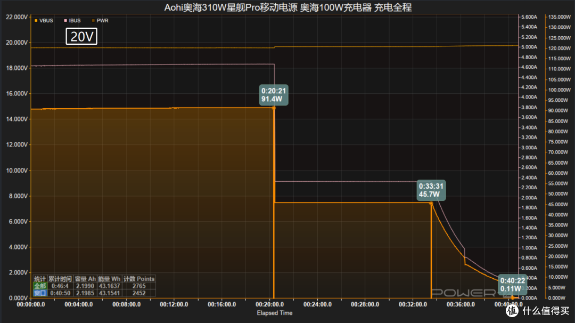
Task: Click the 22.000V voltage axis label
Action: click(17, 17)
